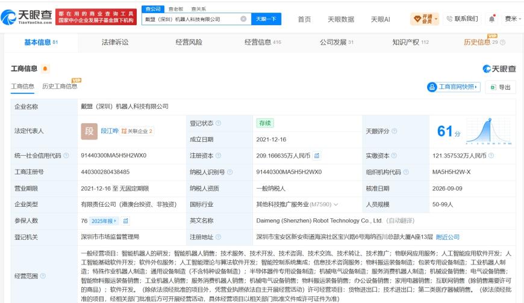
Task: Open the 天眼数据 navigation link
Action: click(341, 19)
